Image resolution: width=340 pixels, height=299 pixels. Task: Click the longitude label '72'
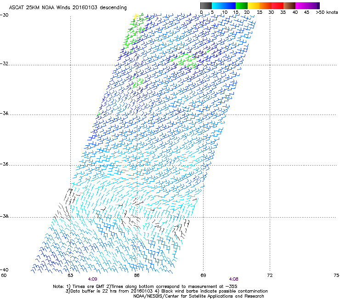[x=270, y=276]
